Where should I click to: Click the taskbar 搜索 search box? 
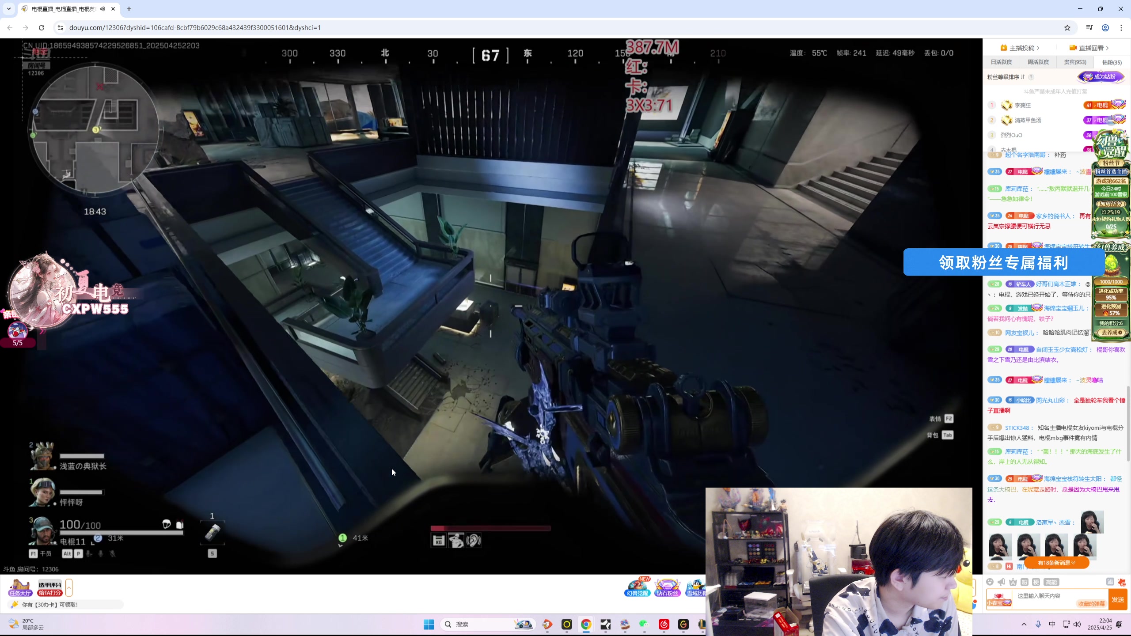click(488, 624)
